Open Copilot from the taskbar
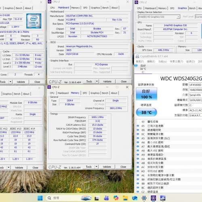Image resolution: width=202 pixels, height=202 pixels. point(116,198)
